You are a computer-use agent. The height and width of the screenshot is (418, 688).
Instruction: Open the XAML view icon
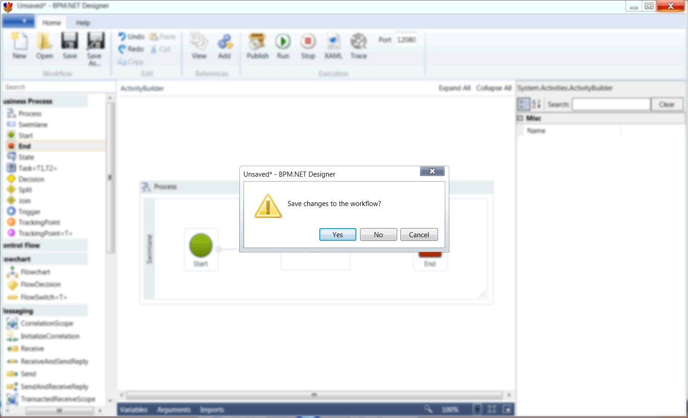(x=333, y=42)
